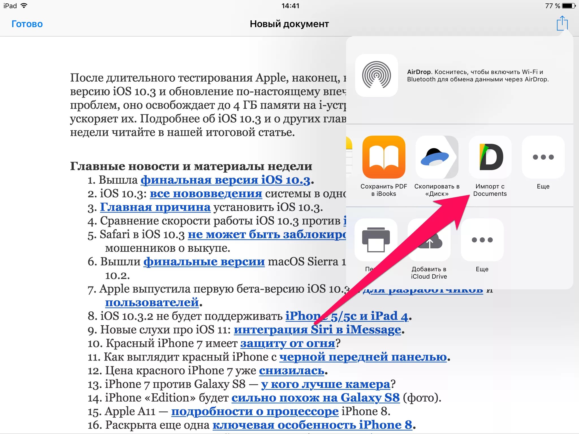Open link подробности о процессоре
The width and height of the screenshot is (579, 434).
(255, 411)
